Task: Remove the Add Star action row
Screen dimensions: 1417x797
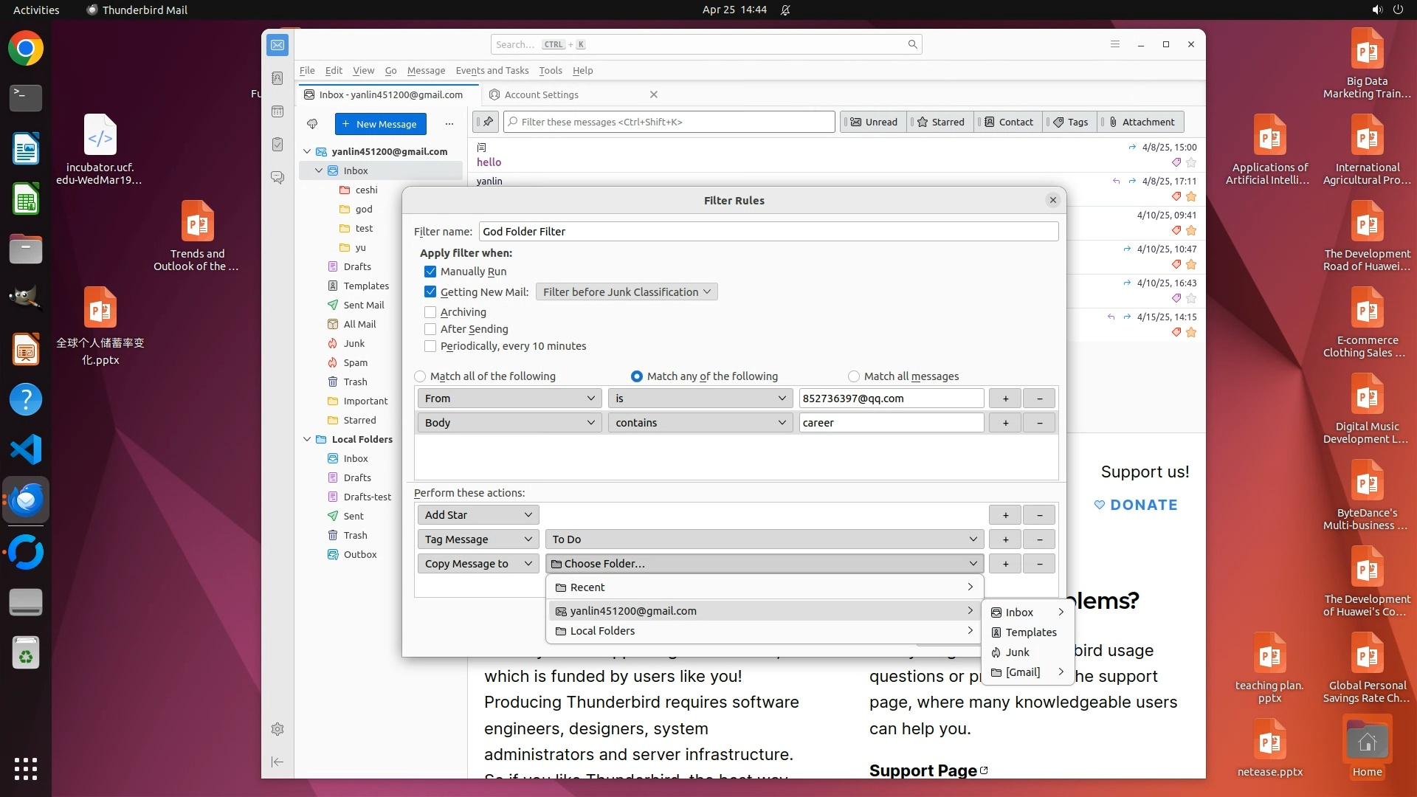Action: click(1039, 515)
